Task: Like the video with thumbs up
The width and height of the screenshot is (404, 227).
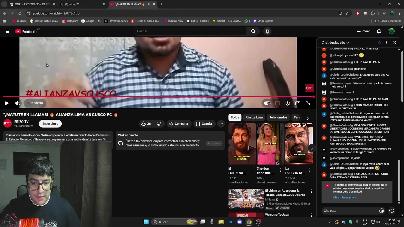Action: tap(146, 124)
